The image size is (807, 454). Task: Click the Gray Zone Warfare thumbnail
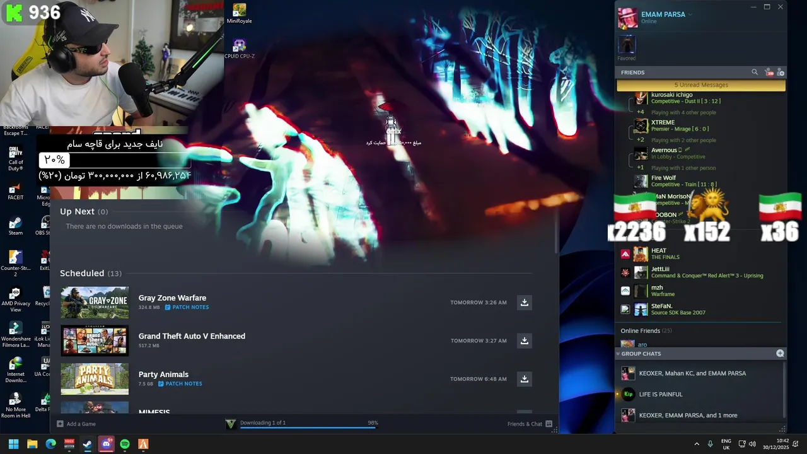tap(95, 303)
